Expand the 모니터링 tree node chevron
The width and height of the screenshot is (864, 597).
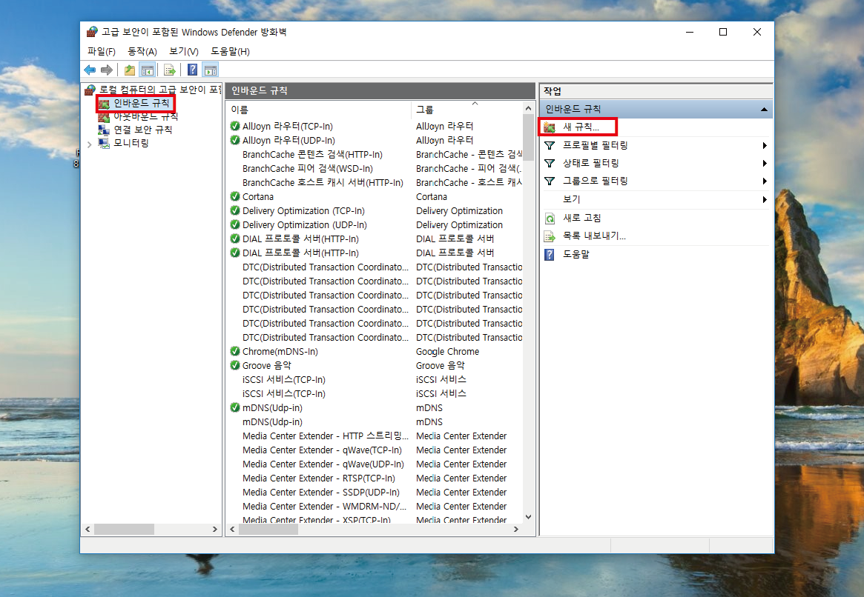89,144
